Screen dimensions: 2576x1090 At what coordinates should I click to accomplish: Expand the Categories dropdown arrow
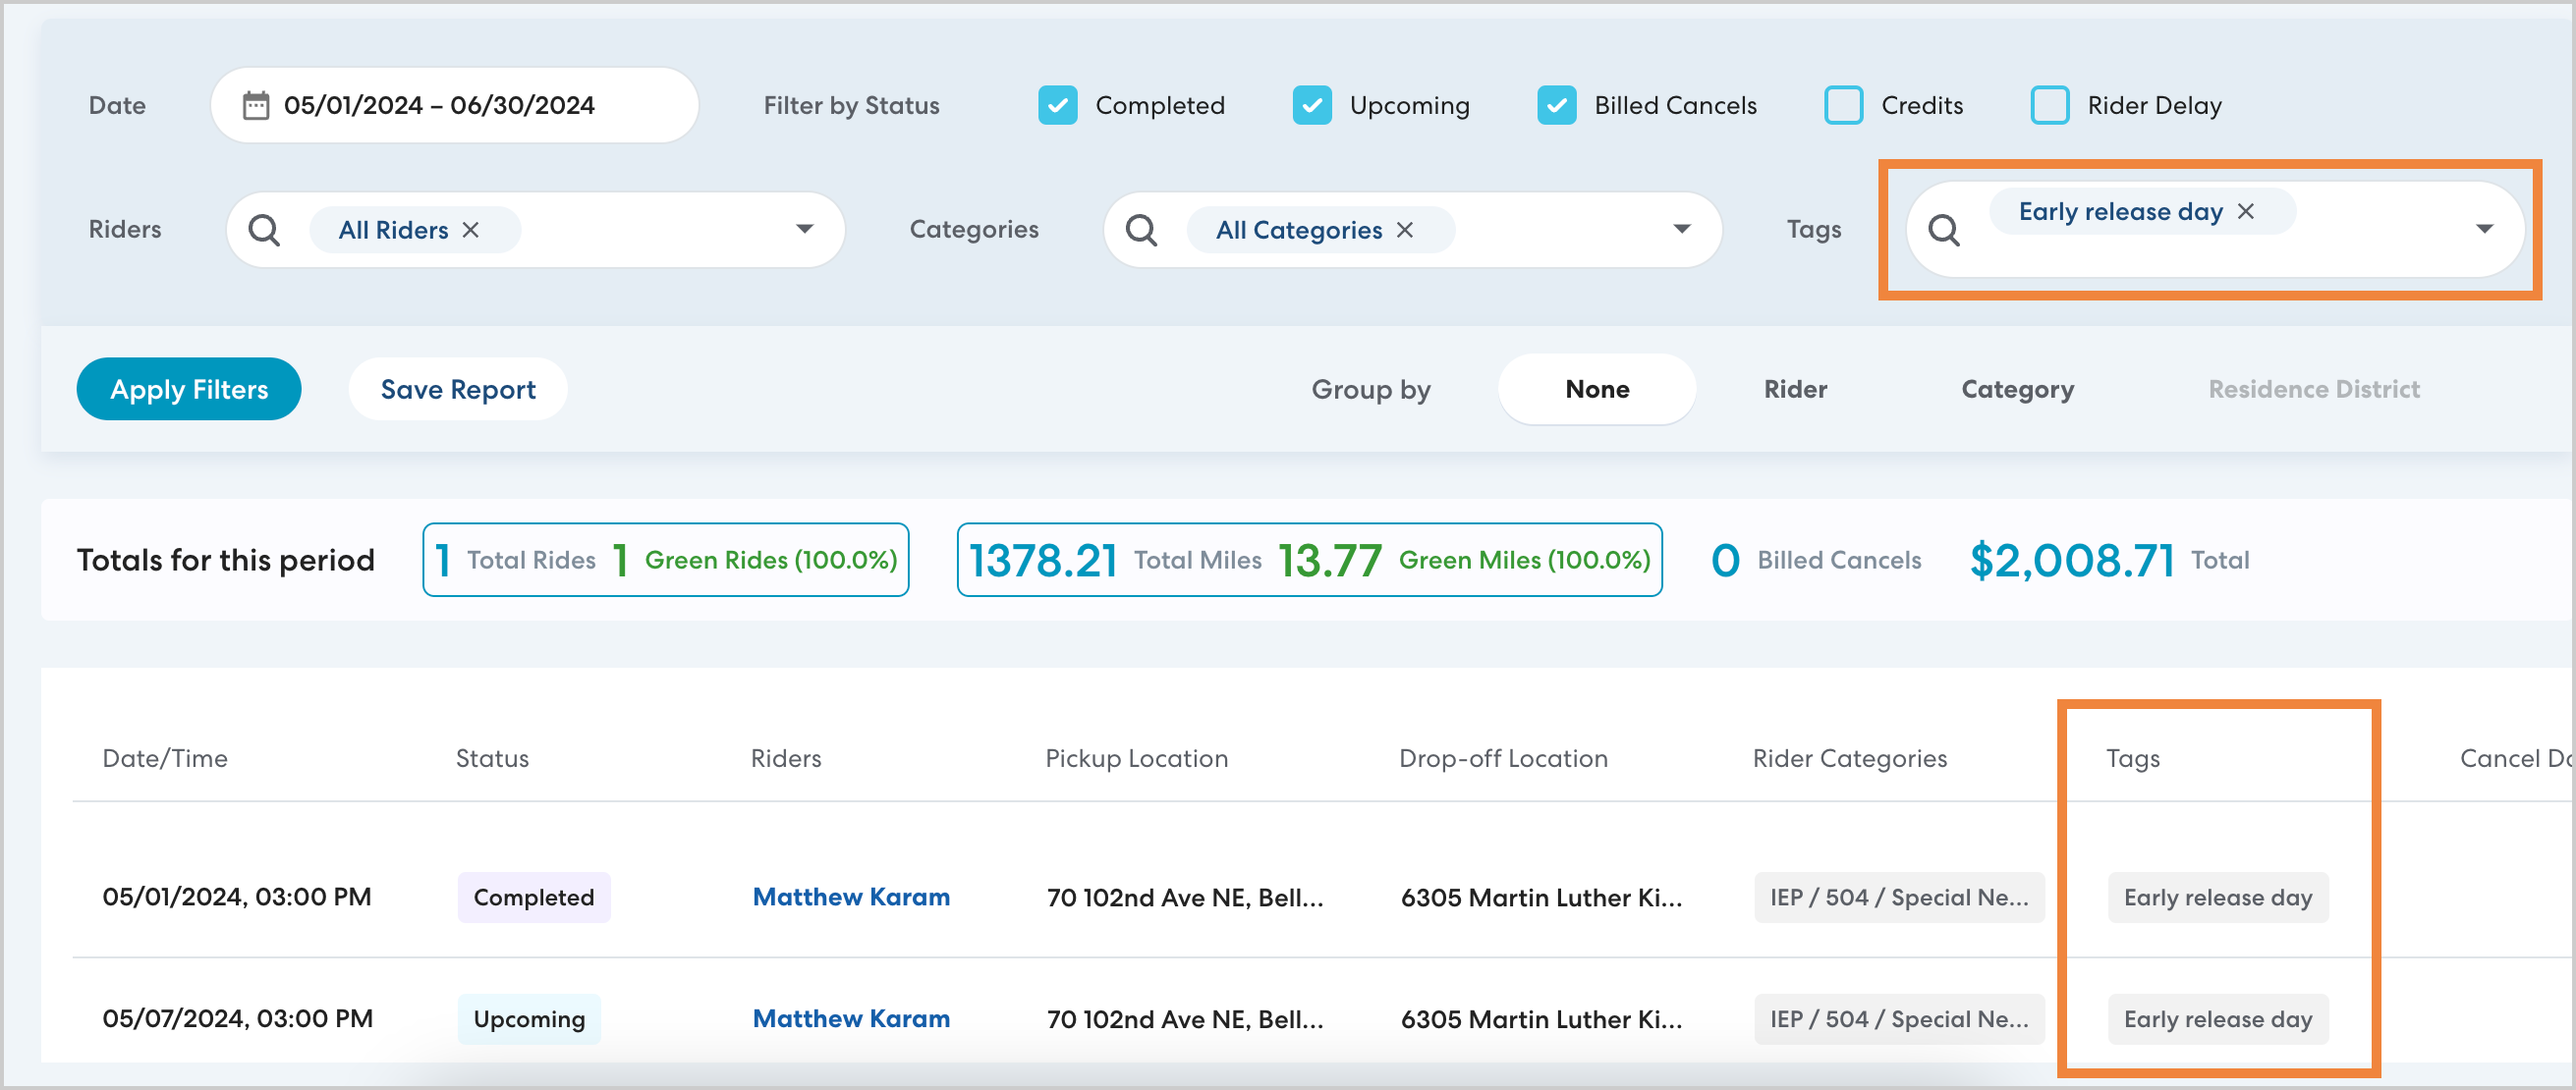tap(1682, 230)
